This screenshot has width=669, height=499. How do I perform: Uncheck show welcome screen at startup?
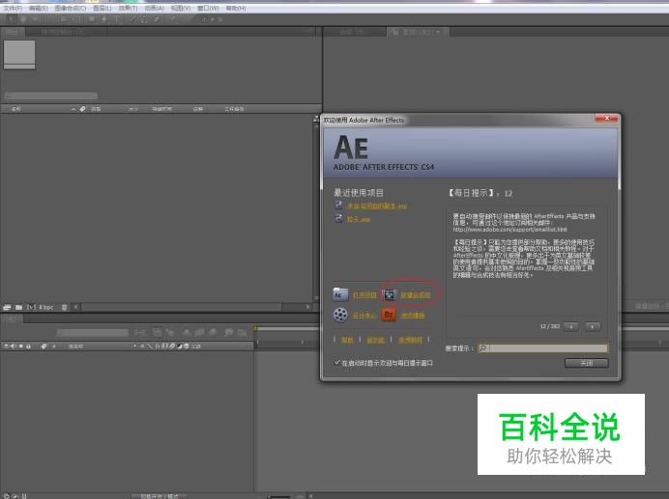point(337,363)
